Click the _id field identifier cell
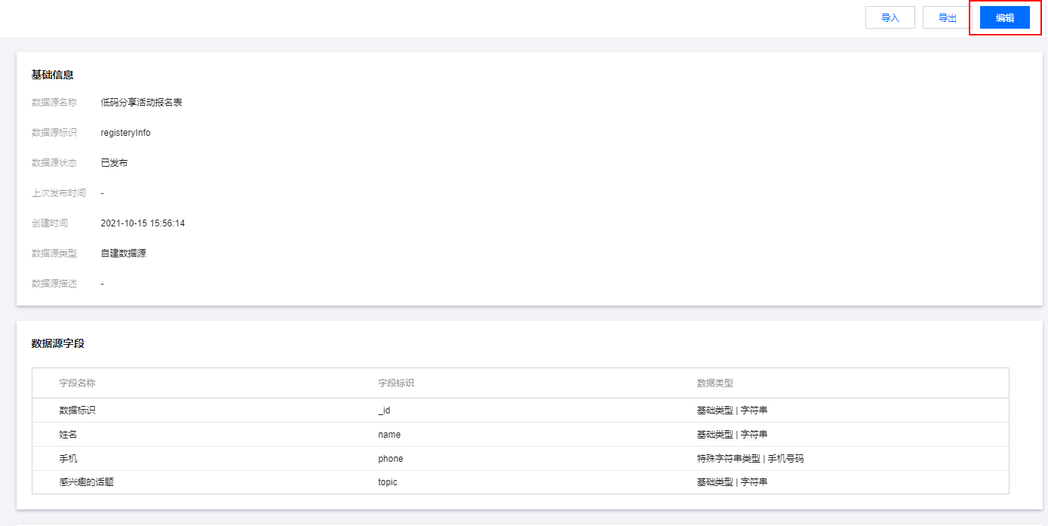Screen dimensions: 1048x526 pos(384,411)
